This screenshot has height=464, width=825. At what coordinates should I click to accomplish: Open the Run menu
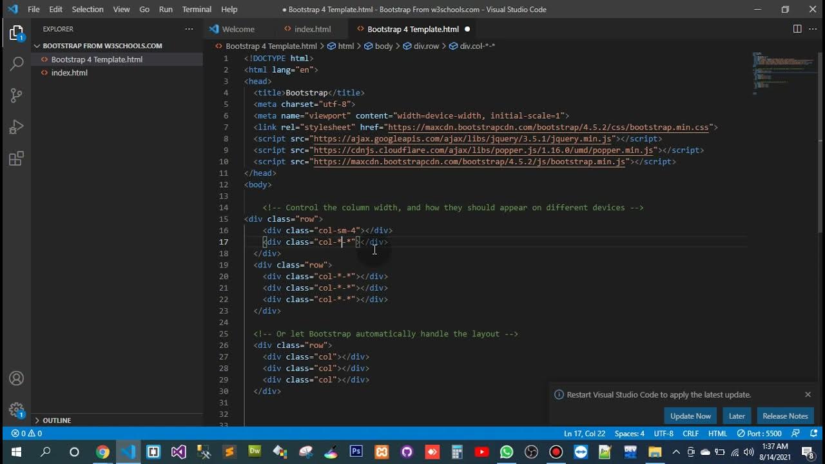point(166,9)
